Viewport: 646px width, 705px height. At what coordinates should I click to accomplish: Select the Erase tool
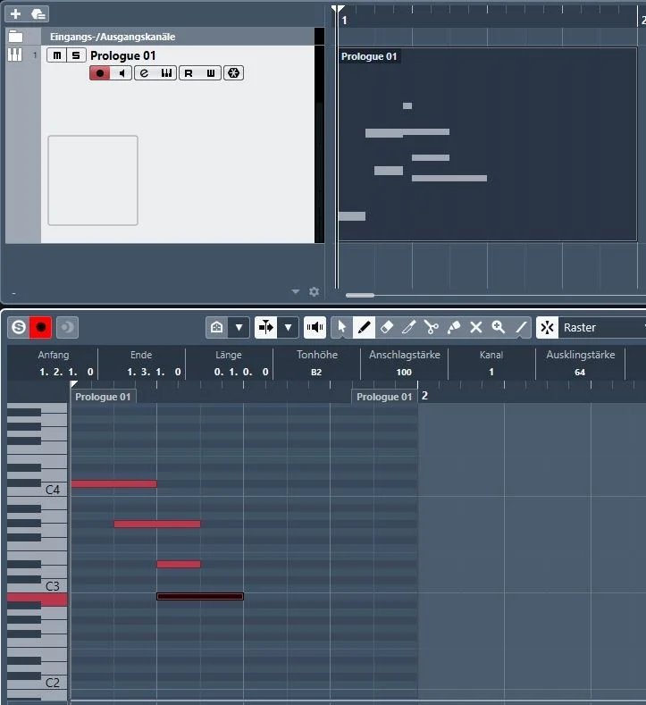386,327
